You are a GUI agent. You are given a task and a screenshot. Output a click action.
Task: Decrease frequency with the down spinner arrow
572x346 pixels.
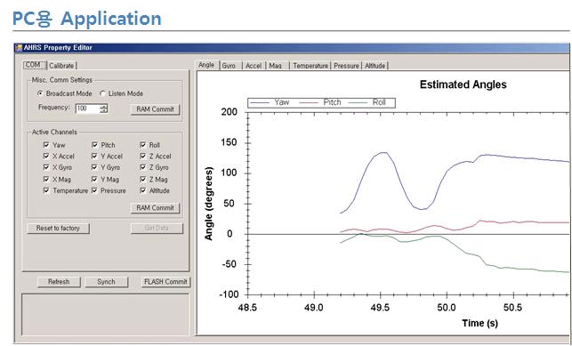click(x=103, y=110)
